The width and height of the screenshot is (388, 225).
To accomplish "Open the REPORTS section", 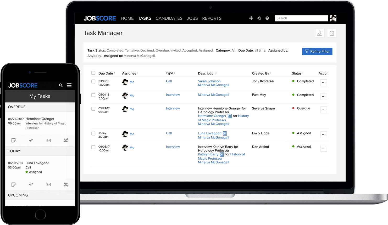I will click(212, 18).
